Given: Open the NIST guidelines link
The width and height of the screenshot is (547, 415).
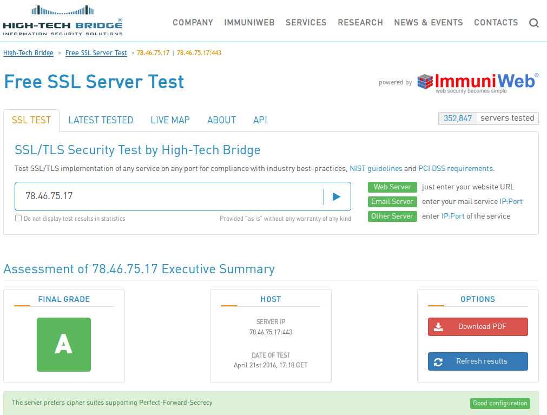Looking at the screenshot, I should click(376, 168).
